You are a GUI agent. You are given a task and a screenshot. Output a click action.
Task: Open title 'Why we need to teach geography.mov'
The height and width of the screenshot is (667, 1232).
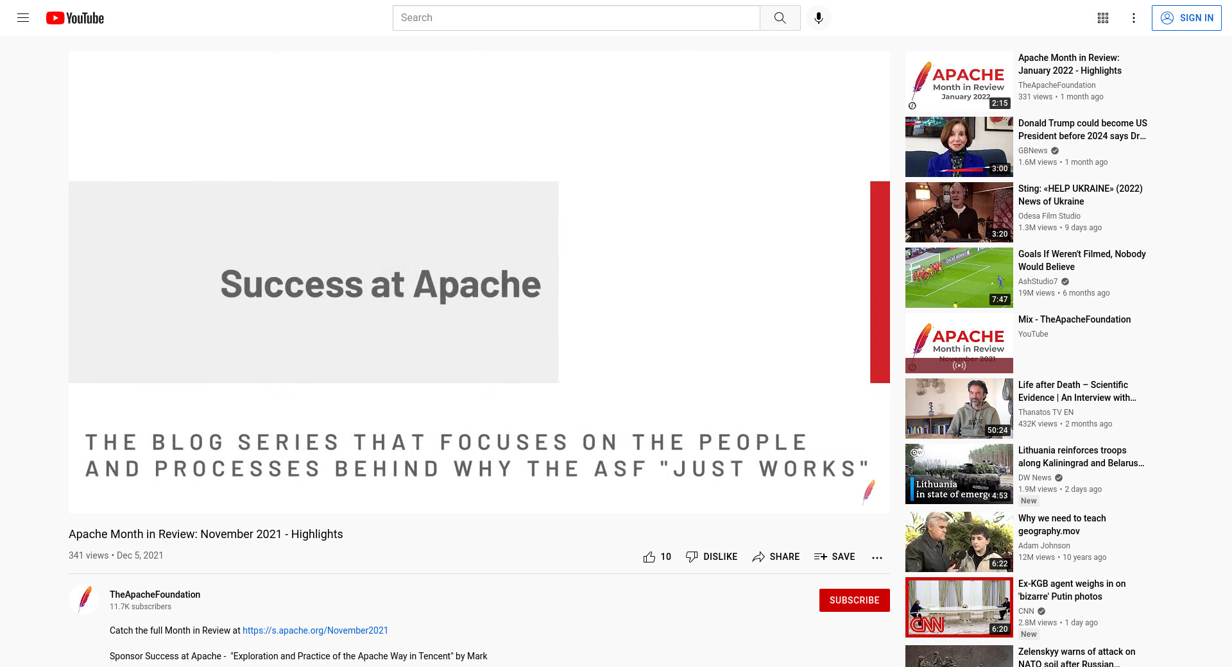click(1062, 525)
